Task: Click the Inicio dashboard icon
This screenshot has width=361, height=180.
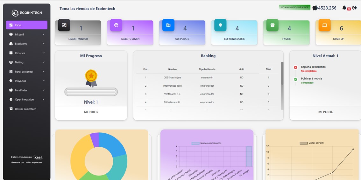Action: 11,25
